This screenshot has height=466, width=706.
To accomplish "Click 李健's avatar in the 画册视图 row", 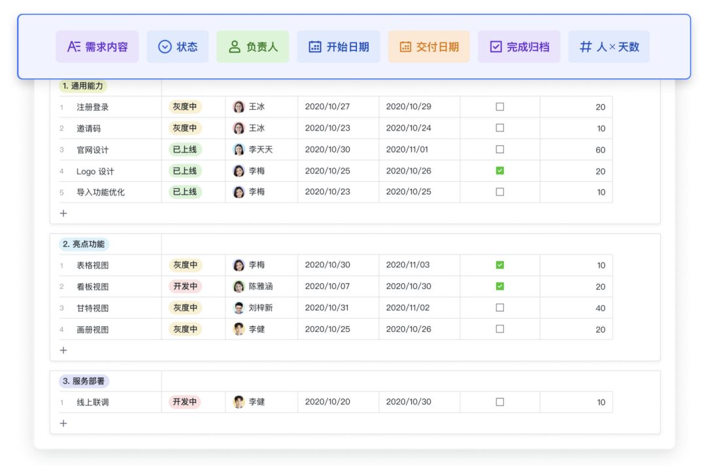I will tap(239, 329).
